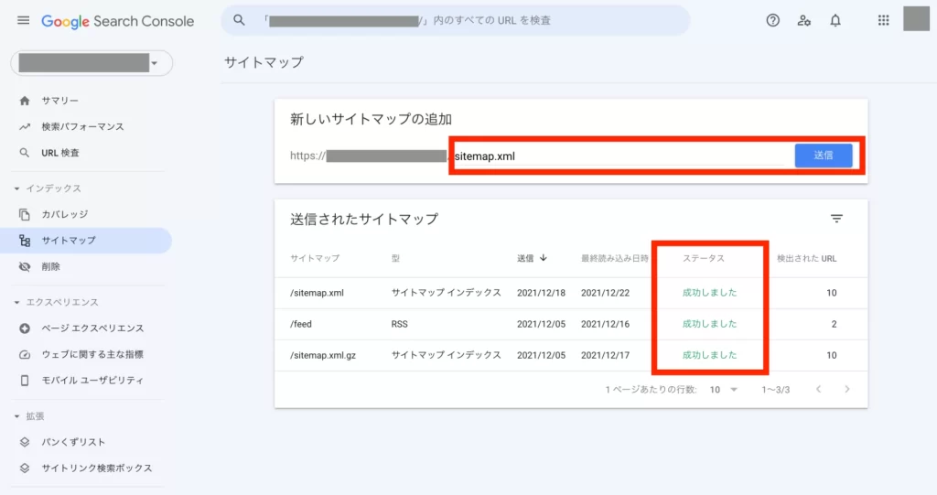This screenshot has height=495, width=937.
Task: Sort by 送信 column header
Action: tap(532, 258)
